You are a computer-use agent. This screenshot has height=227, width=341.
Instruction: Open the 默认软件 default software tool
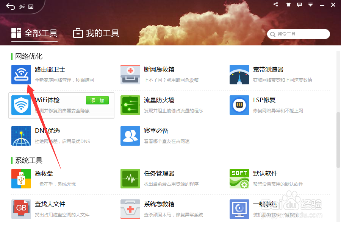(239, 179)
